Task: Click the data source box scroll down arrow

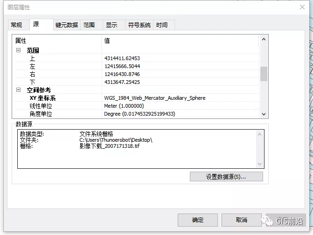Action: click(x=259, y=164)
